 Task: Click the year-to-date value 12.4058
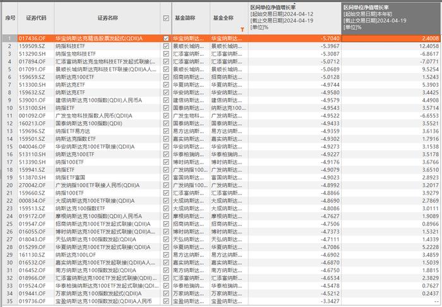(x=429, y=46)
